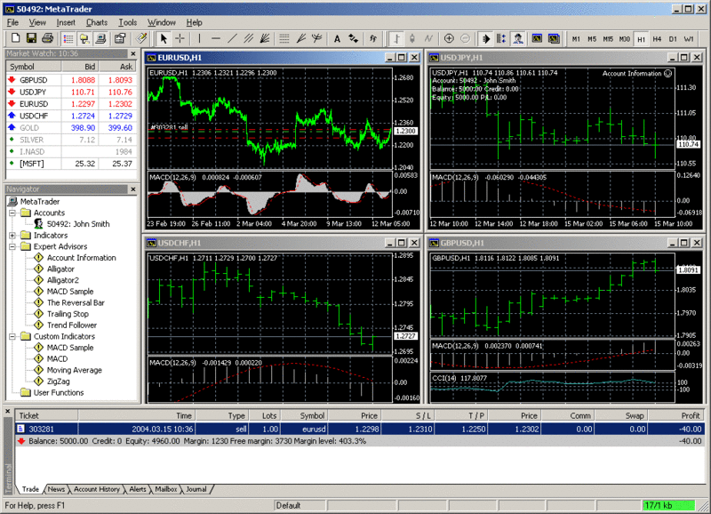Open the File menu
711x514 pixels.
(x=12, y=22)
